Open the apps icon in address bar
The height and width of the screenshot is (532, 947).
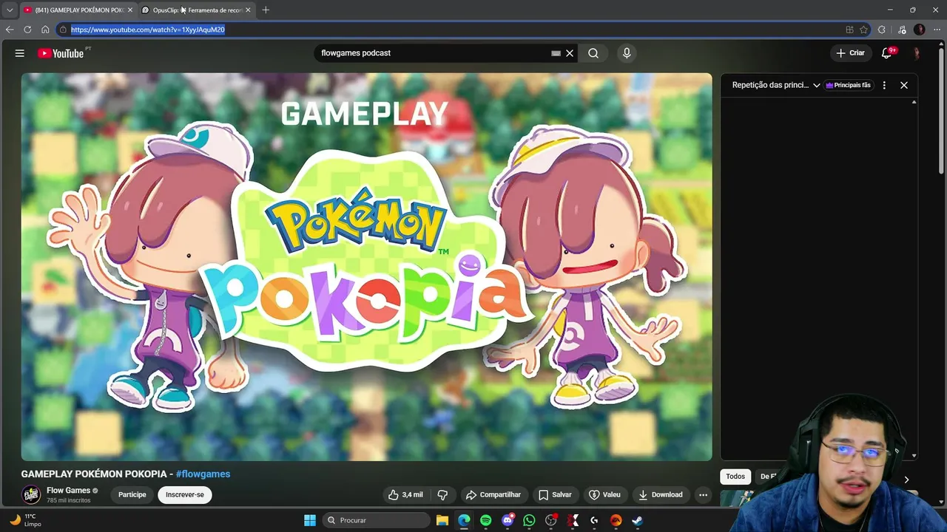tap(849, 30)
